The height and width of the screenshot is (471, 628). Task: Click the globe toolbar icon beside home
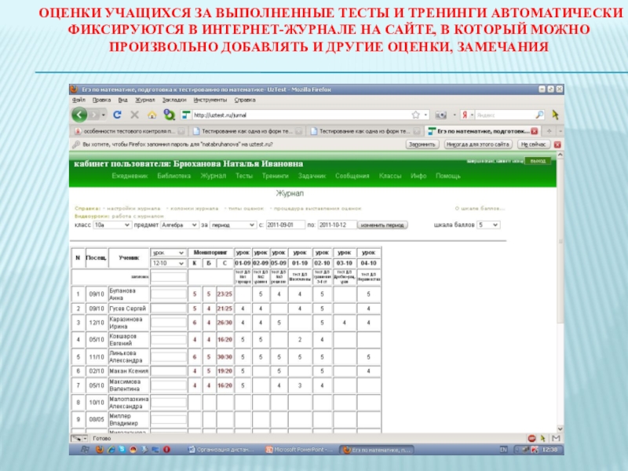click(169, 115)
